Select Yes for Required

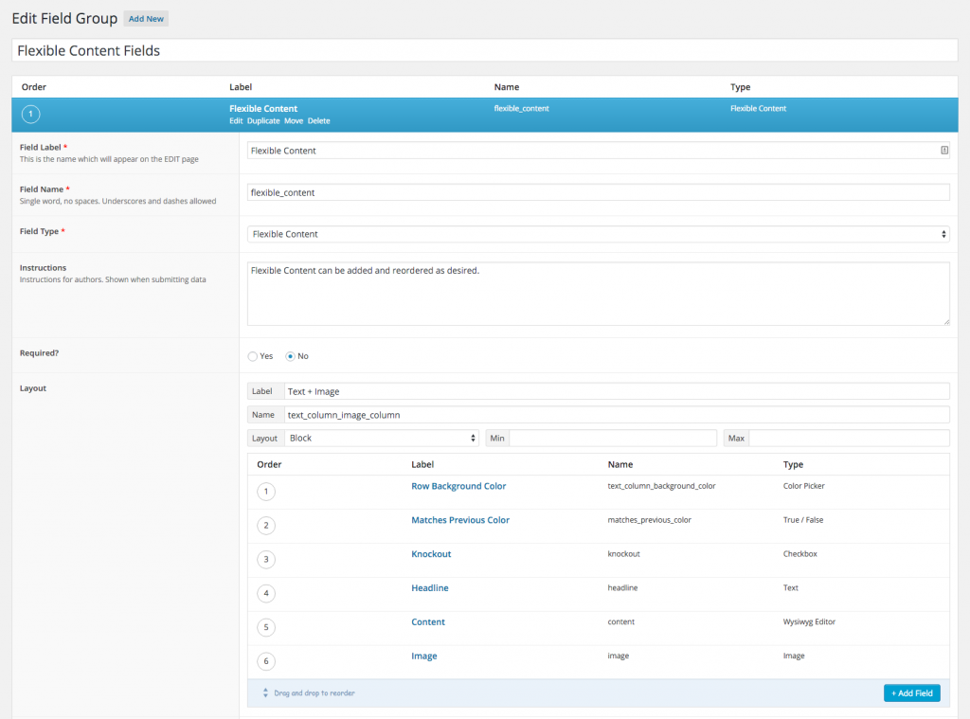point(252,356)
